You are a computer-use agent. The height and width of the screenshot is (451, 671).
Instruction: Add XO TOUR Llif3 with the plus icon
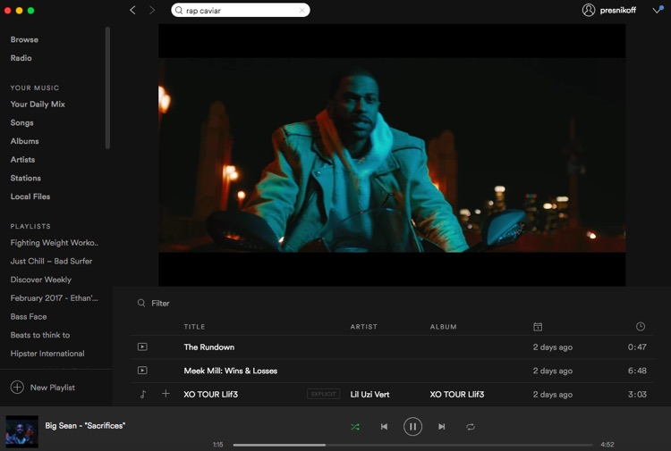(166, 394)
